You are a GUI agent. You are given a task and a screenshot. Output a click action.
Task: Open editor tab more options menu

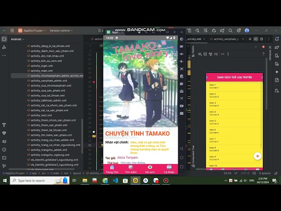tap(268, 39)
